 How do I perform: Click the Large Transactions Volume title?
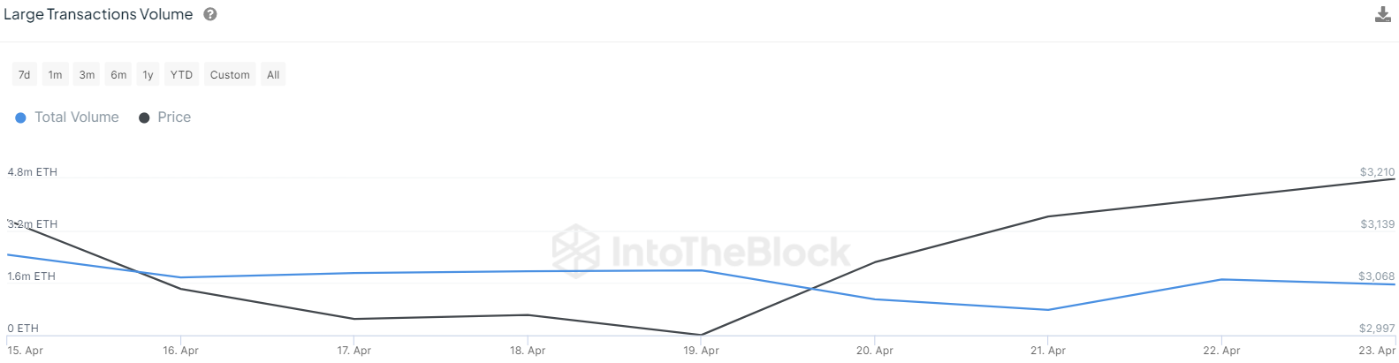(98, 14)
